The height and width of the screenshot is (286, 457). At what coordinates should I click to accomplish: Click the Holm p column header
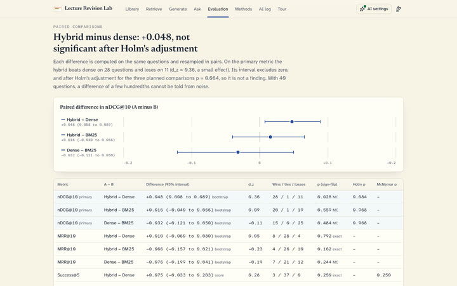[359, 184]
